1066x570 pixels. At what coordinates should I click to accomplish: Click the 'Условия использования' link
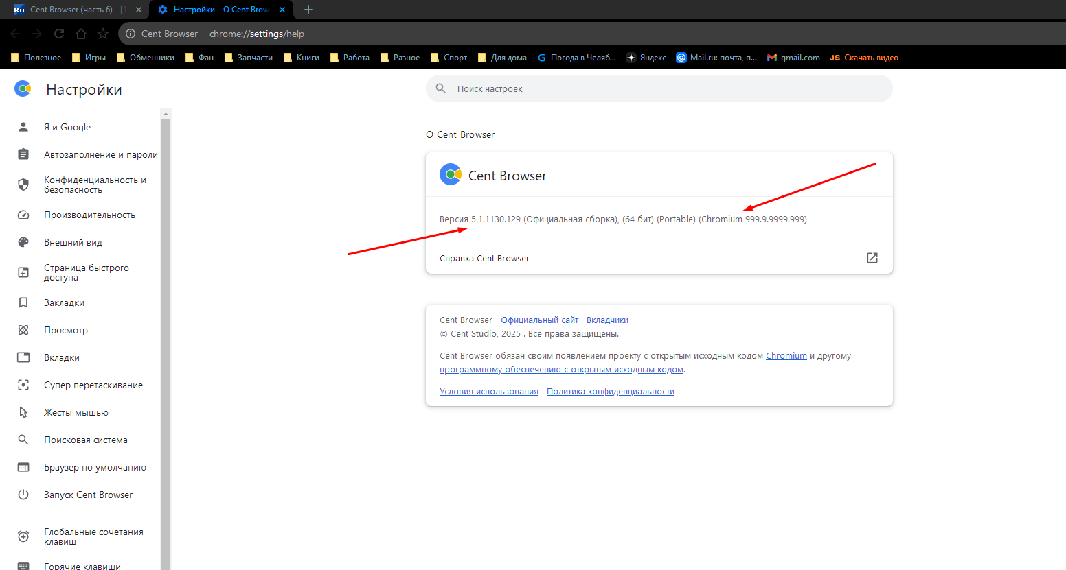(488, 392)
